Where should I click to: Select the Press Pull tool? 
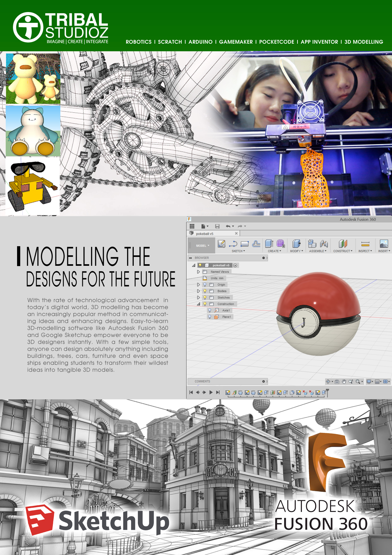(x=297, y=244)
